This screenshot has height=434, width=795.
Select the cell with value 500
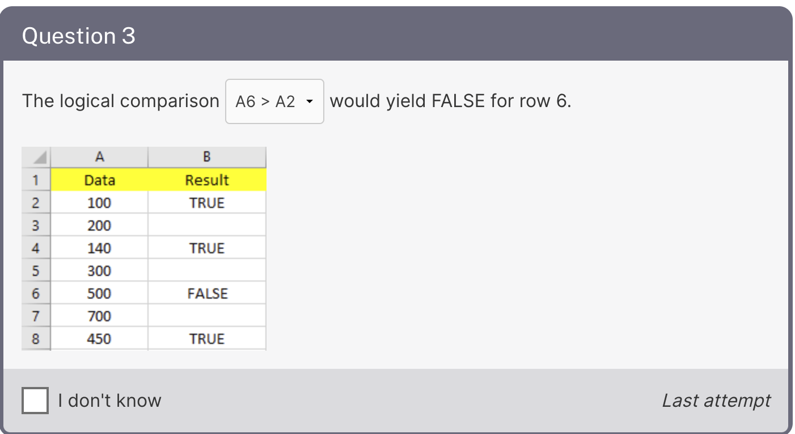(99, 293)
